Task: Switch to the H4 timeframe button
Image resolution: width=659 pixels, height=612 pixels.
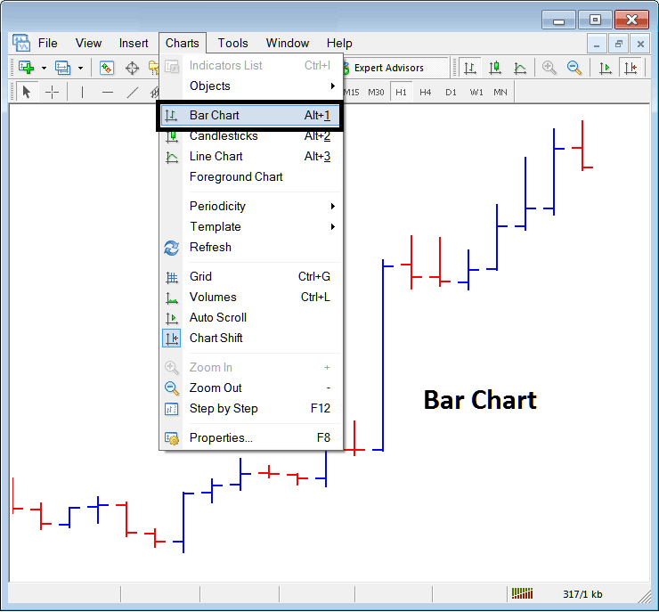Action: point(426,92)
